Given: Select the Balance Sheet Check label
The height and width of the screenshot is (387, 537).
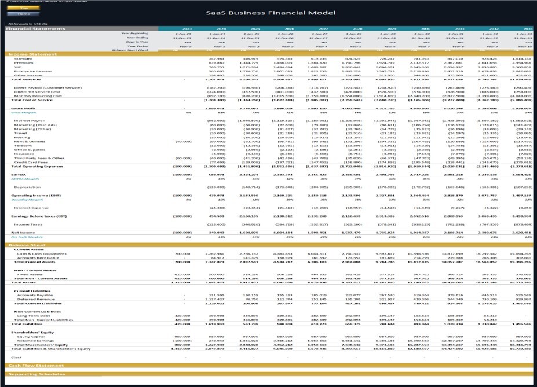Looking at the screenshot, I should point(130,50).
